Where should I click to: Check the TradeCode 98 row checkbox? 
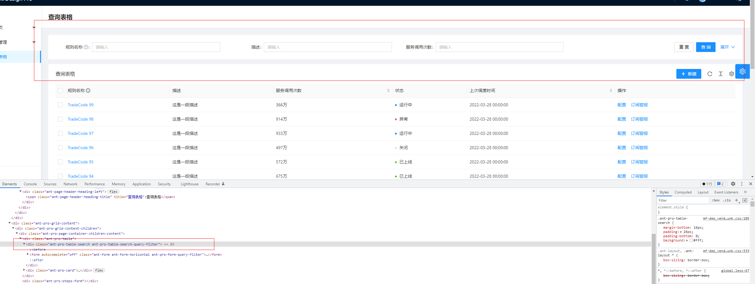coord(60,119)
